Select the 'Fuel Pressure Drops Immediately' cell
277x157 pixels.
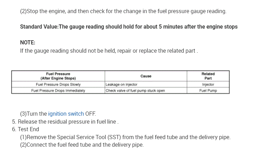pos(58,91)
